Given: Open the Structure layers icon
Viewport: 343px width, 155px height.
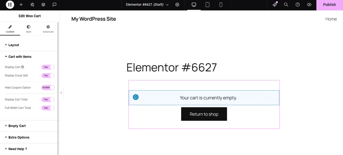Looking at the screenshot, I should click(x=43, y=5).
